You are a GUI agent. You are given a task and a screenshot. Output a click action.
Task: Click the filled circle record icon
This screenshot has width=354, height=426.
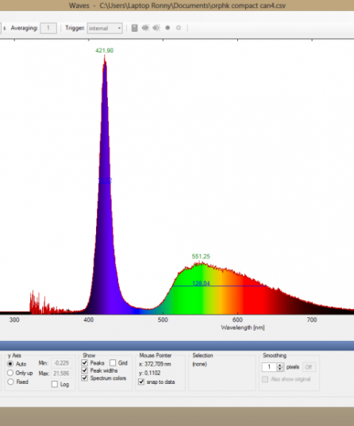tap(167, 28)
